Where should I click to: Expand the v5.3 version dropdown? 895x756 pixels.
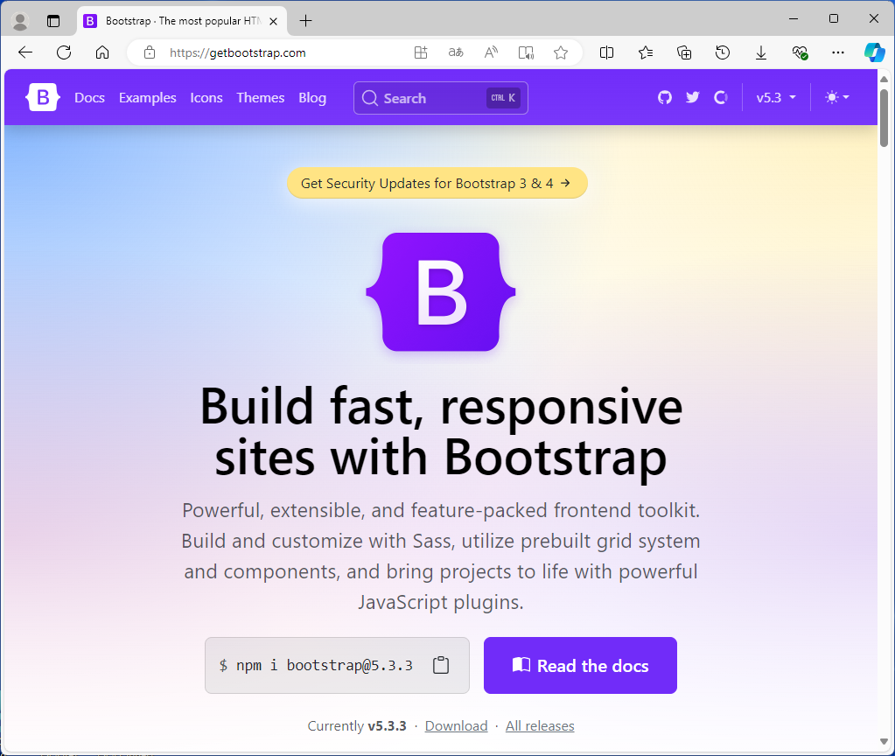[x=776, y=98]
